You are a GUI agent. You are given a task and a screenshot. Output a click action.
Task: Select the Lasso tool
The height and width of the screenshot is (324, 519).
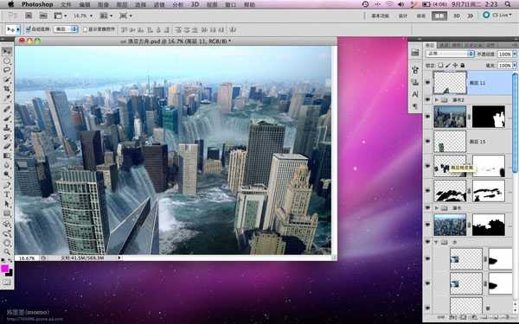pyautogui.click(x=7, y=70)
